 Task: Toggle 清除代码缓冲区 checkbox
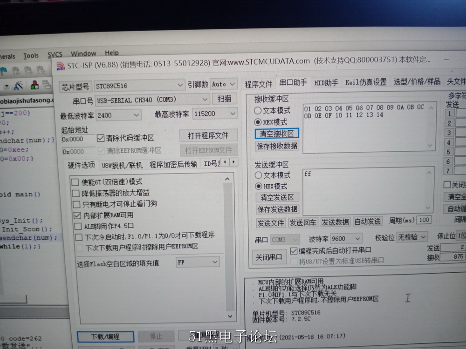(101, 138)
